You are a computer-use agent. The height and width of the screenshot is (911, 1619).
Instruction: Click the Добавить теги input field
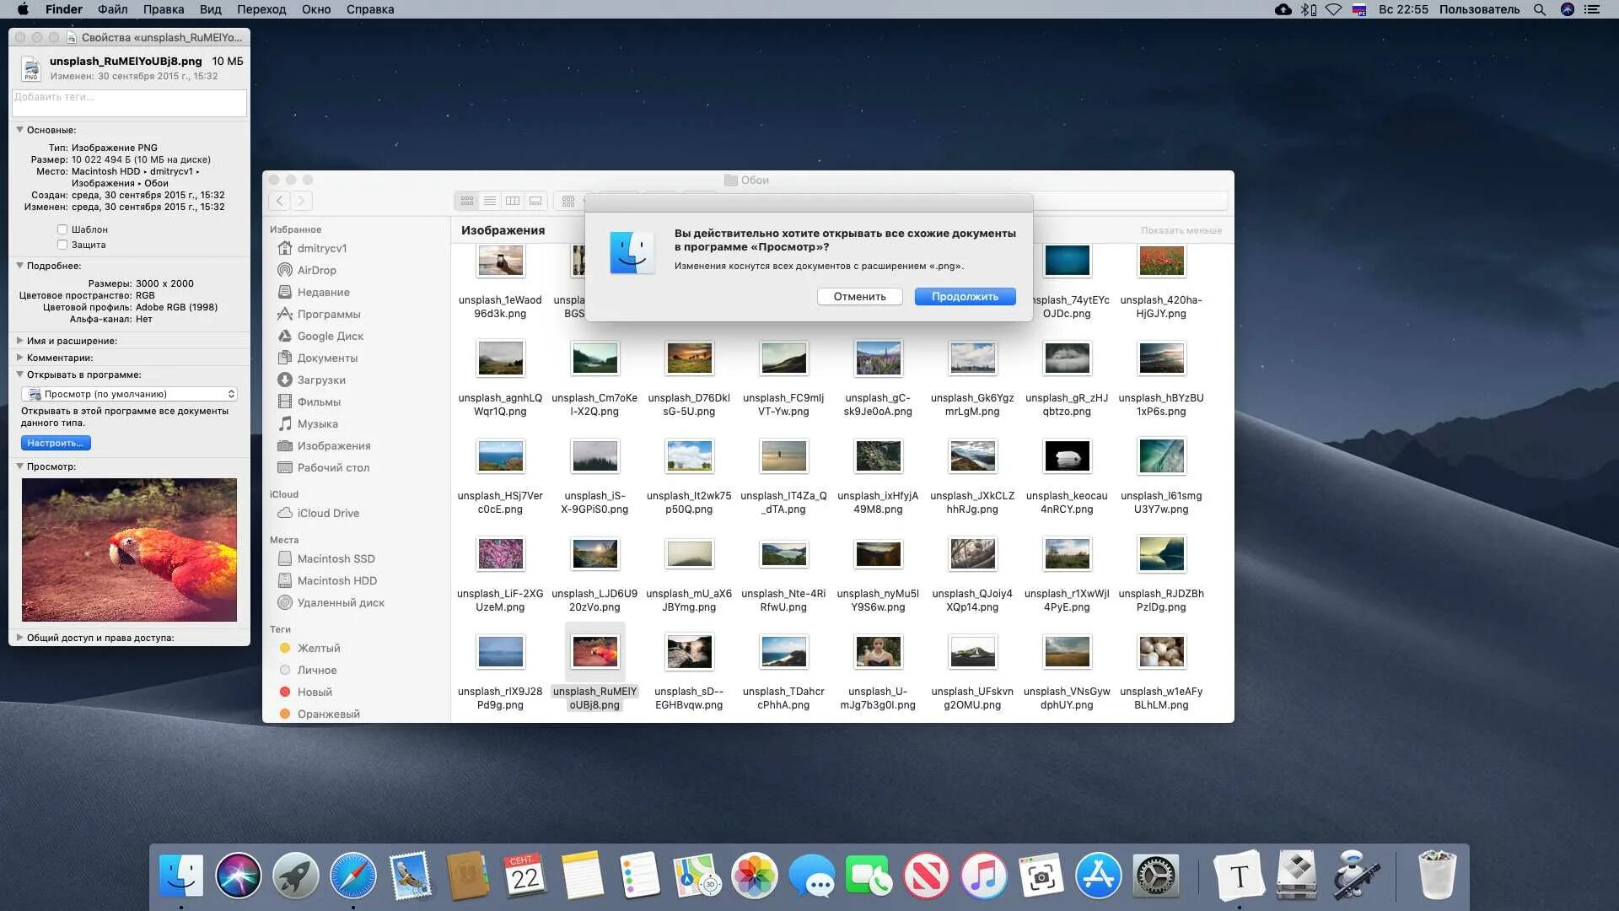129,103
